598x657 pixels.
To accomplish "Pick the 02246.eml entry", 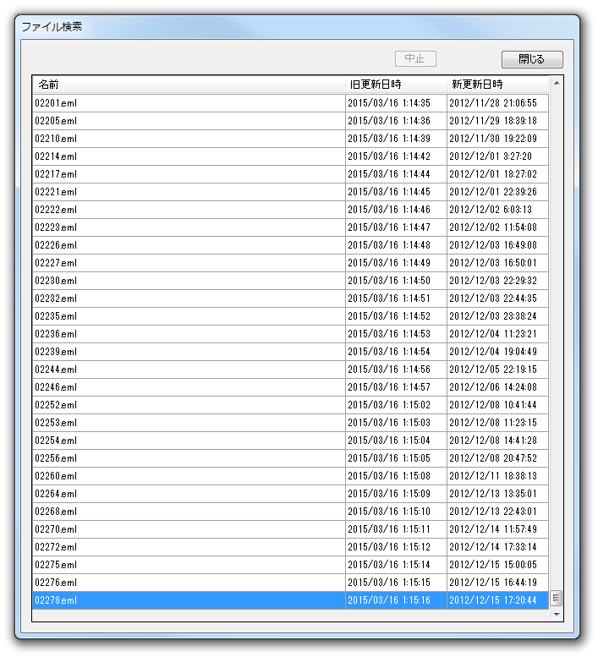I will pyautogui.click(x=290, y=387).
